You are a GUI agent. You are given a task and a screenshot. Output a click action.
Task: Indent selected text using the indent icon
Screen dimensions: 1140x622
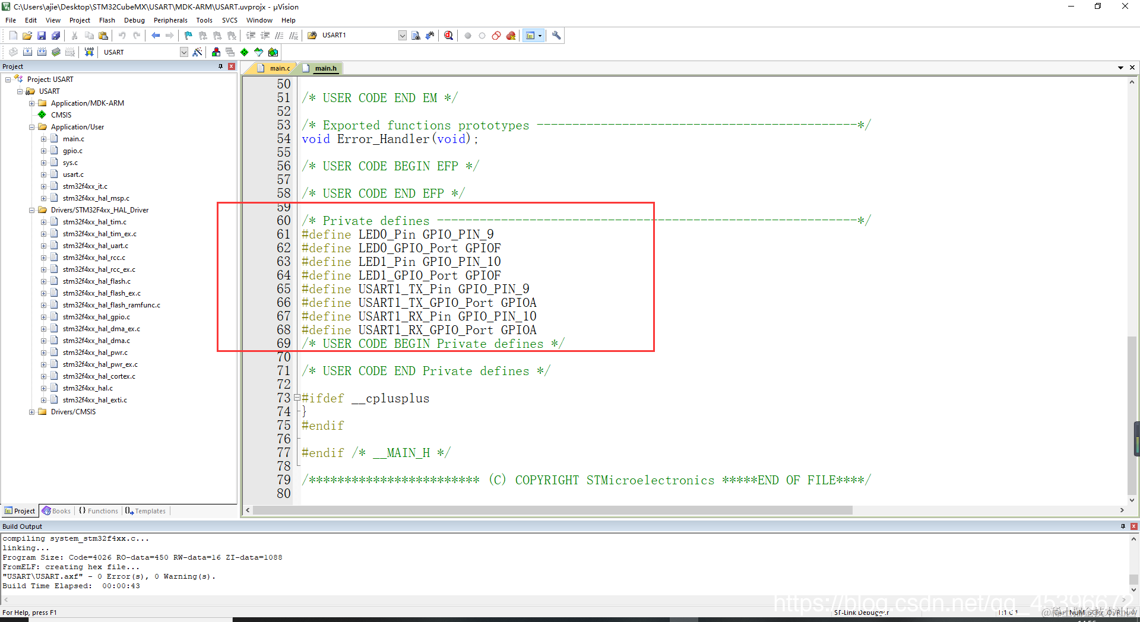251,36
